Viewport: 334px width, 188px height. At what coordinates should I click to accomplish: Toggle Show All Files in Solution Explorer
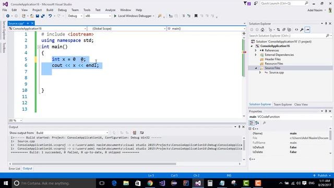[x=289, y=30]
